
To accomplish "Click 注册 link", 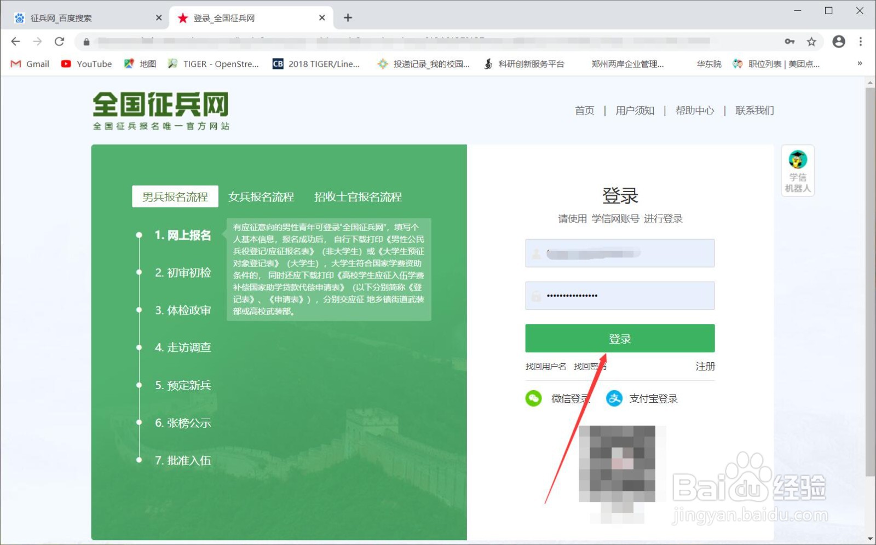I will [x=705, y=366].
